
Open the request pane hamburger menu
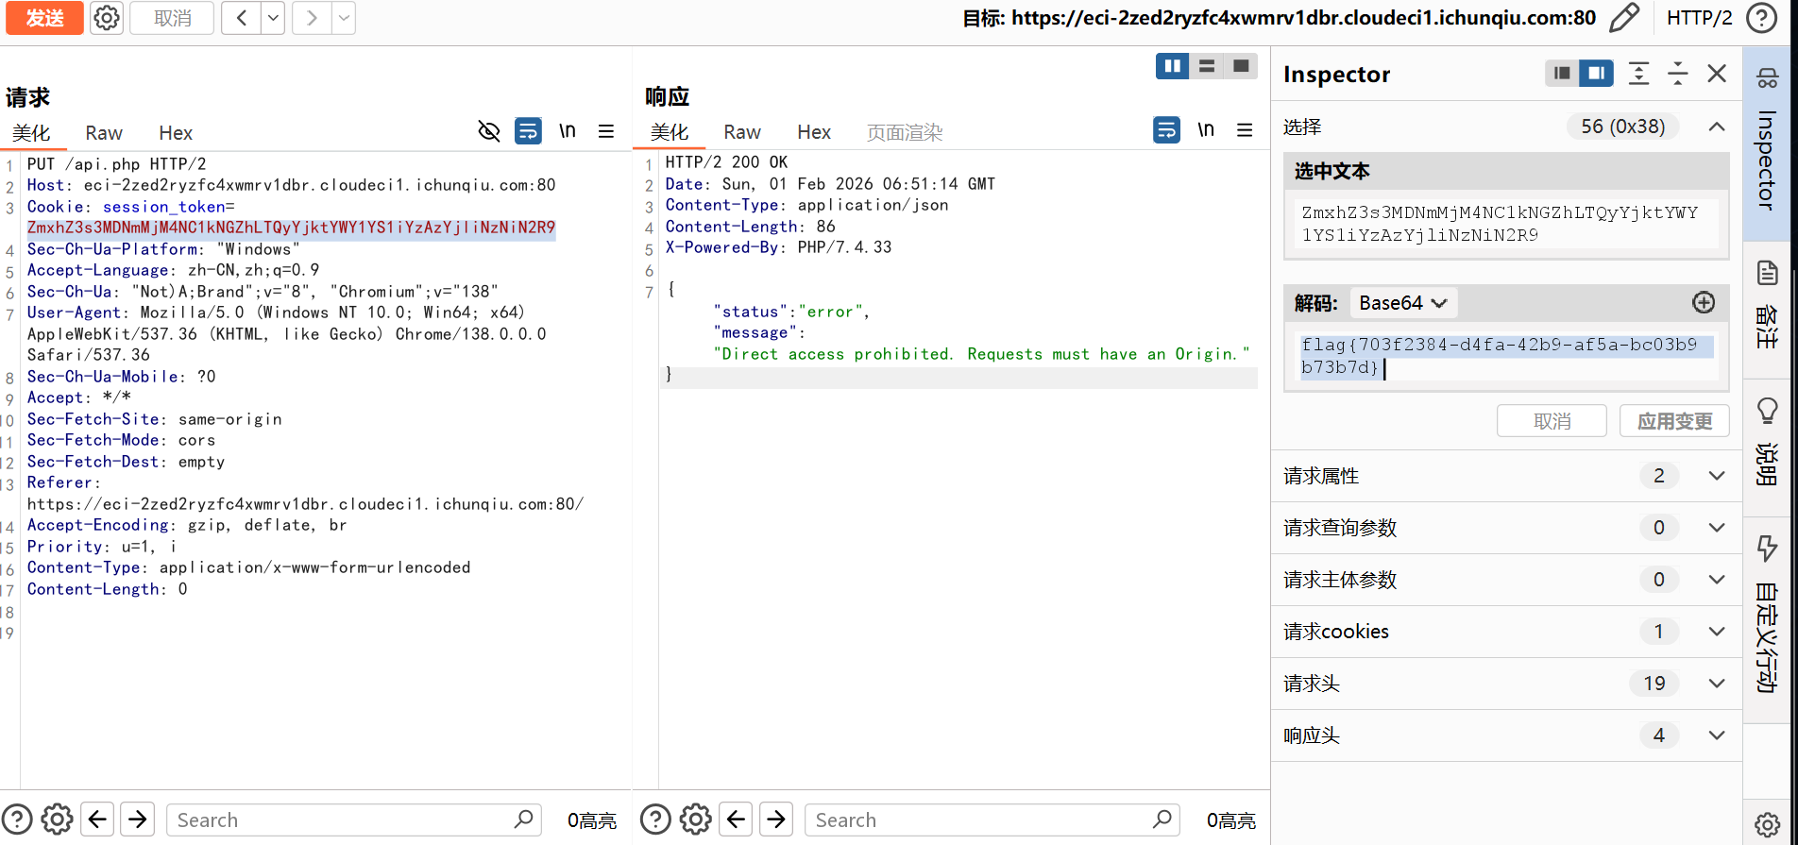point(606,131)
